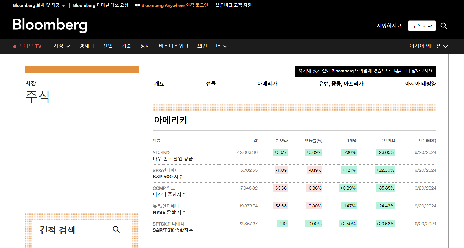Click the CCMP:인도 ticker
Image resolution: width=464 pixels, height=248 pixels.
pyautogui.click(x=164, y=188)
